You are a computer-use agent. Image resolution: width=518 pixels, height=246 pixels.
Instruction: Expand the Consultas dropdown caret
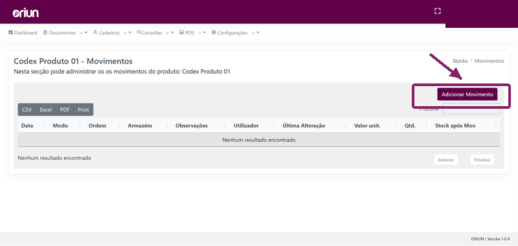[172, 32]
